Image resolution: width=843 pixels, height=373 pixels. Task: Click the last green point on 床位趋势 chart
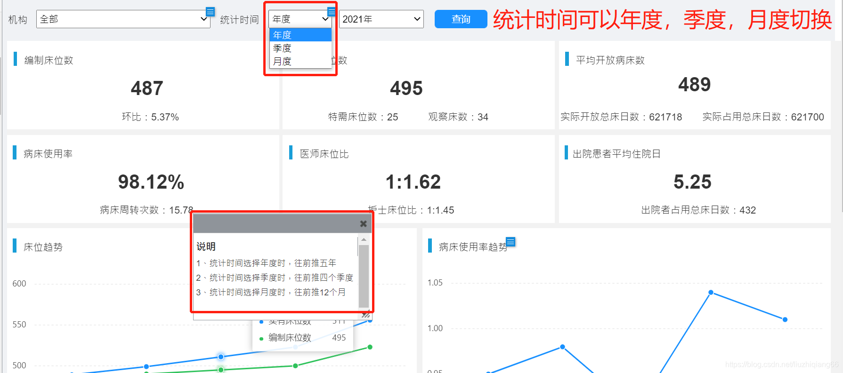[370, 347]
